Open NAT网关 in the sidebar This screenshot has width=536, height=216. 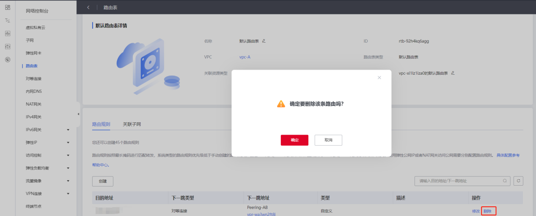click(34, 104)
